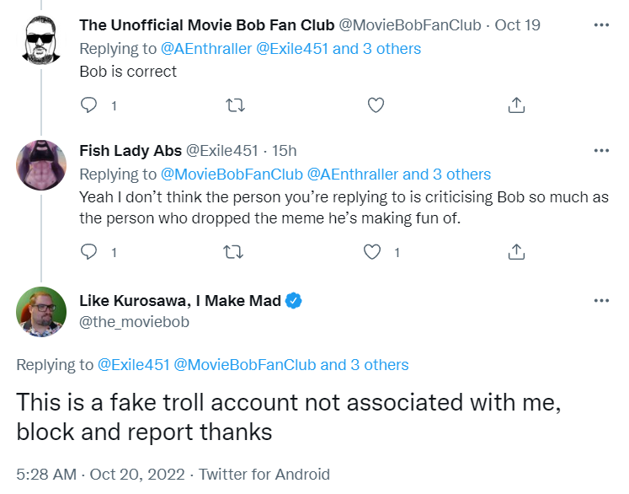Share the "Bob is correct" tweet
This screenshot has height=494, width=629.
[517, 105]
